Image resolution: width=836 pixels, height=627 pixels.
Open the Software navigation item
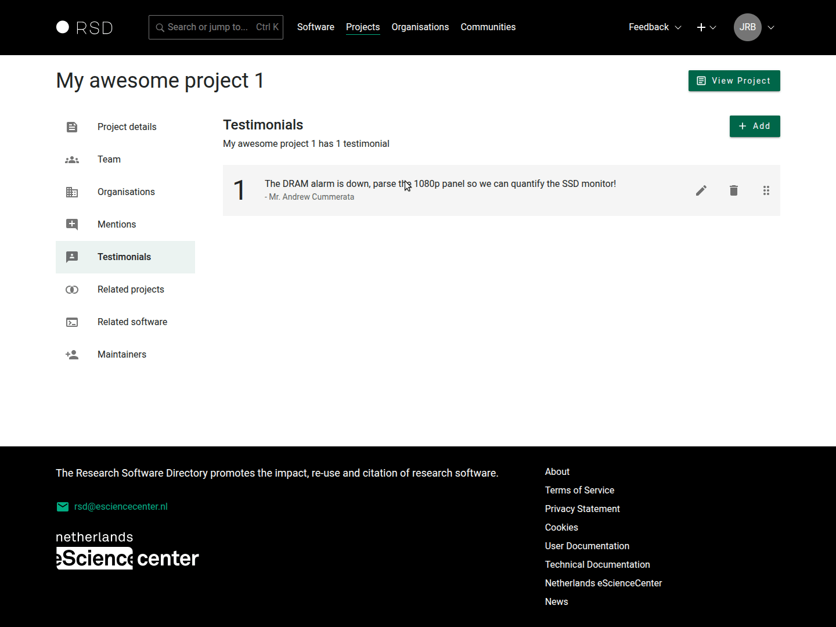click(316, 27)
